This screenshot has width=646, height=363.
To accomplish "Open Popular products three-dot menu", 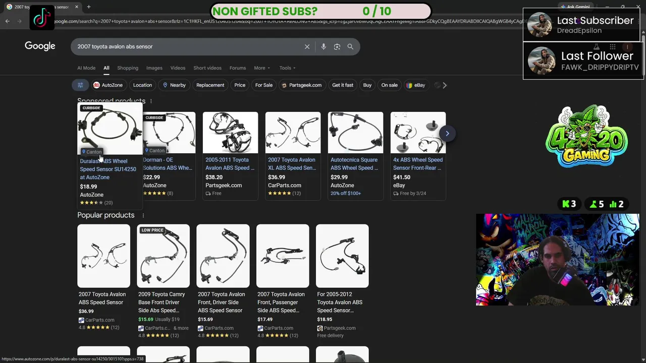I will point(143,215).
